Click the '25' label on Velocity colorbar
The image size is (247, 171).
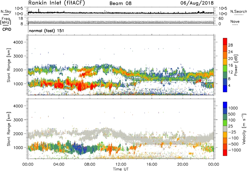pyautogui.click(x=231, y=126)
